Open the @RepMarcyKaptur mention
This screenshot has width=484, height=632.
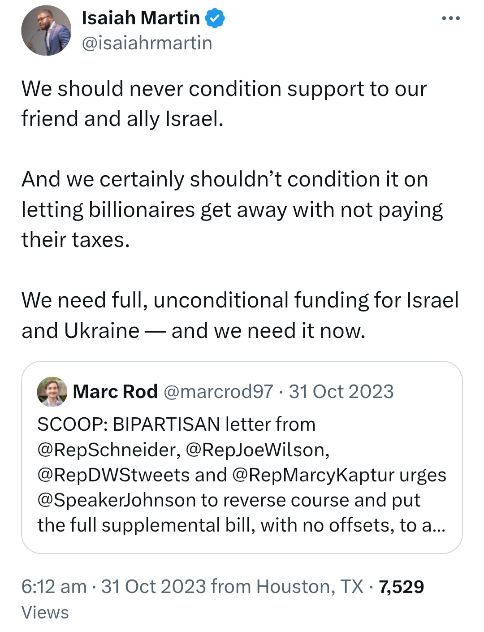click(314, 475)
